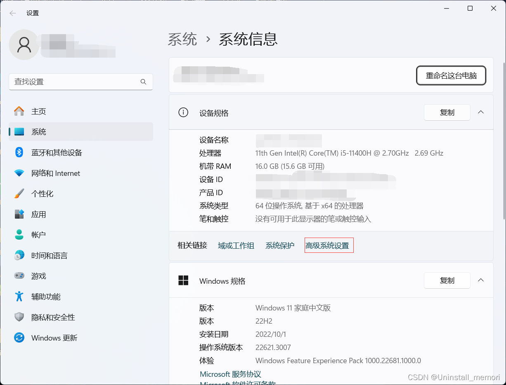The height and width of the screenshot is (385, 506).
Task: Collapse the Windows 规格 section
Action: click(x=480, y=280)
